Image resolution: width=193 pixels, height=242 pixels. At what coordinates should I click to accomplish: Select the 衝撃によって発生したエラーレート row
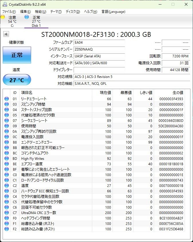(x=94, y=169)
